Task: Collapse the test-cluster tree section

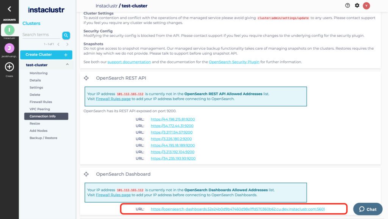Action: tap(67, 65)
